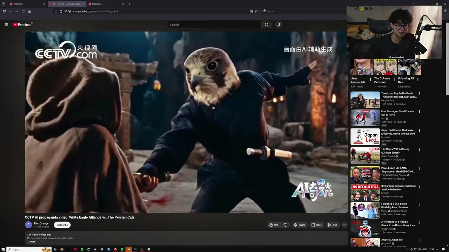
Task: Click into the YouTube search field
Action: 214,24
